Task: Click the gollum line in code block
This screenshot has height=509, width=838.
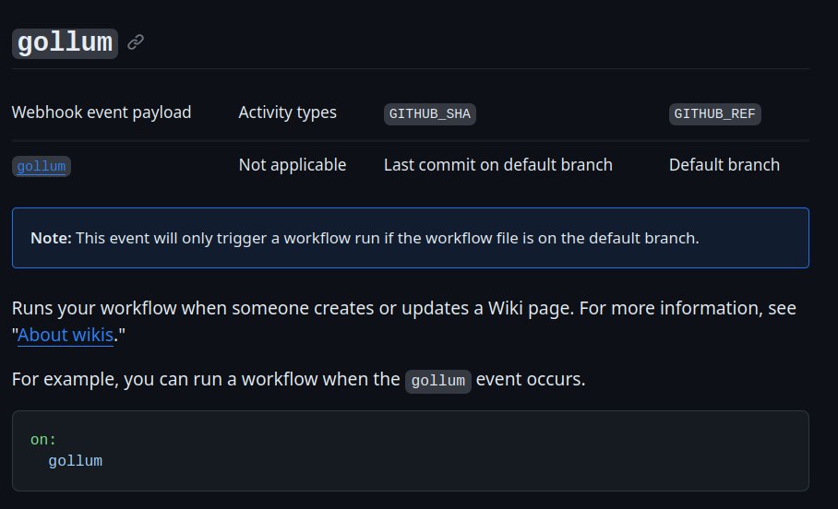Action: tap(75, 461)
